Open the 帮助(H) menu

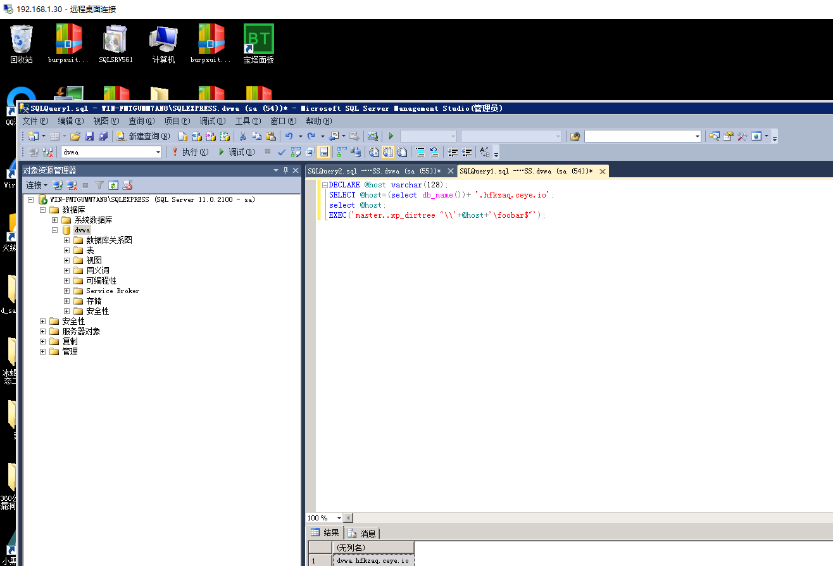tap(319, 121)
